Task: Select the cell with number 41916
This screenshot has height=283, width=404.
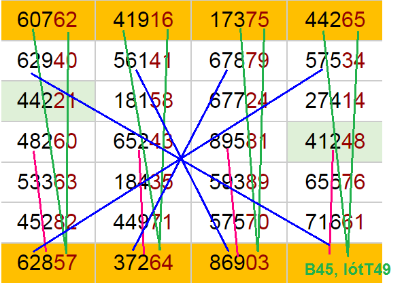Action: coord(144,20)
